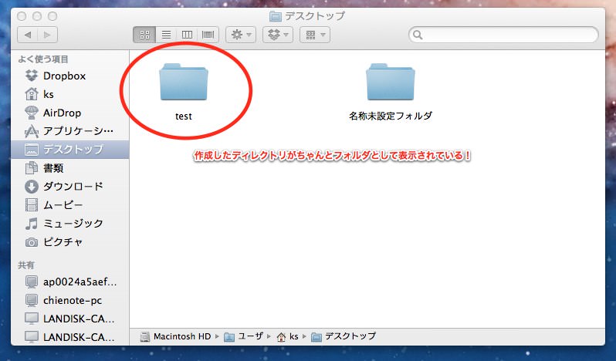This screenshot has height=361, width=616.
Task: Open ムービー in the sidebar
Action: [x=70, y=204]
